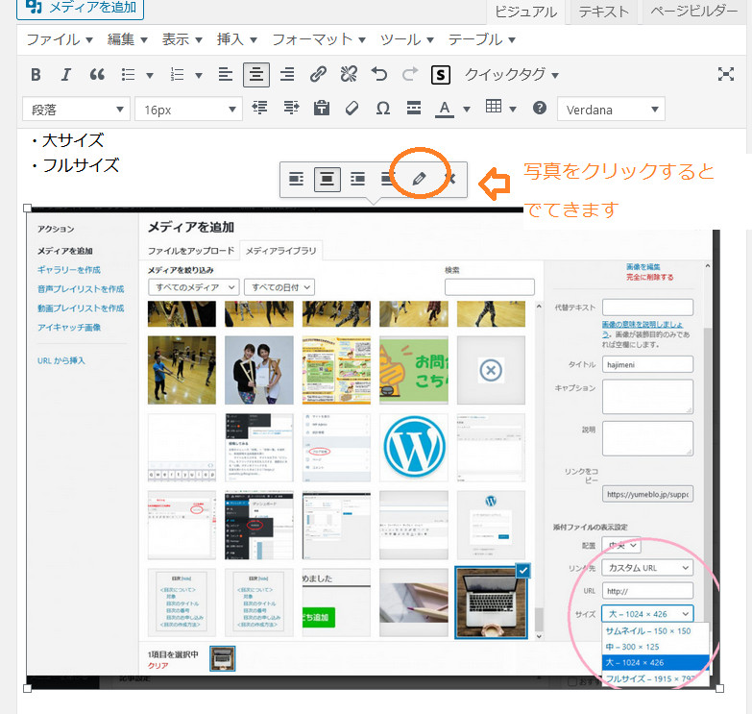Insert a numbered list
Screen dimensions: 752x714
178,75
